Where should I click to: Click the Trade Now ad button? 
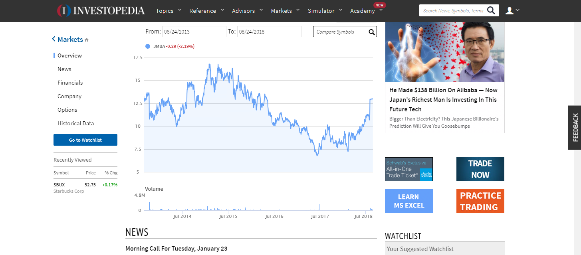coord(480,169)
